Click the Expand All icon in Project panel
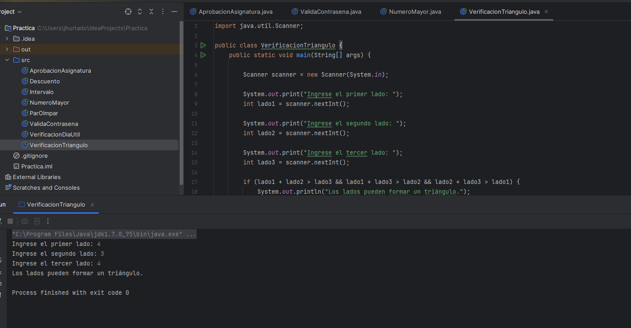Image resolution: width=631 pixels, height=328 pixels. coord(140,12)
